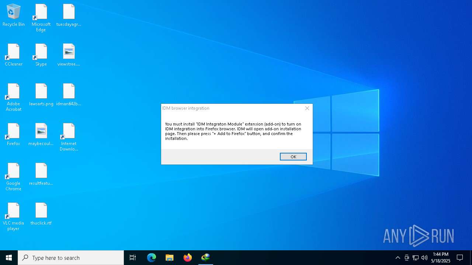This screenshot has height=265, width=472.
Task: Show hidden system tray icons
Action: (x=398, y=258)
